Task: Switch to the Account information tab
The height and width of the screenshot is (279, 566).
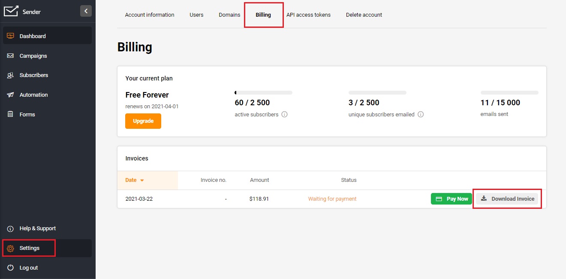Action: pyautogui.click(x=150, y=15)
